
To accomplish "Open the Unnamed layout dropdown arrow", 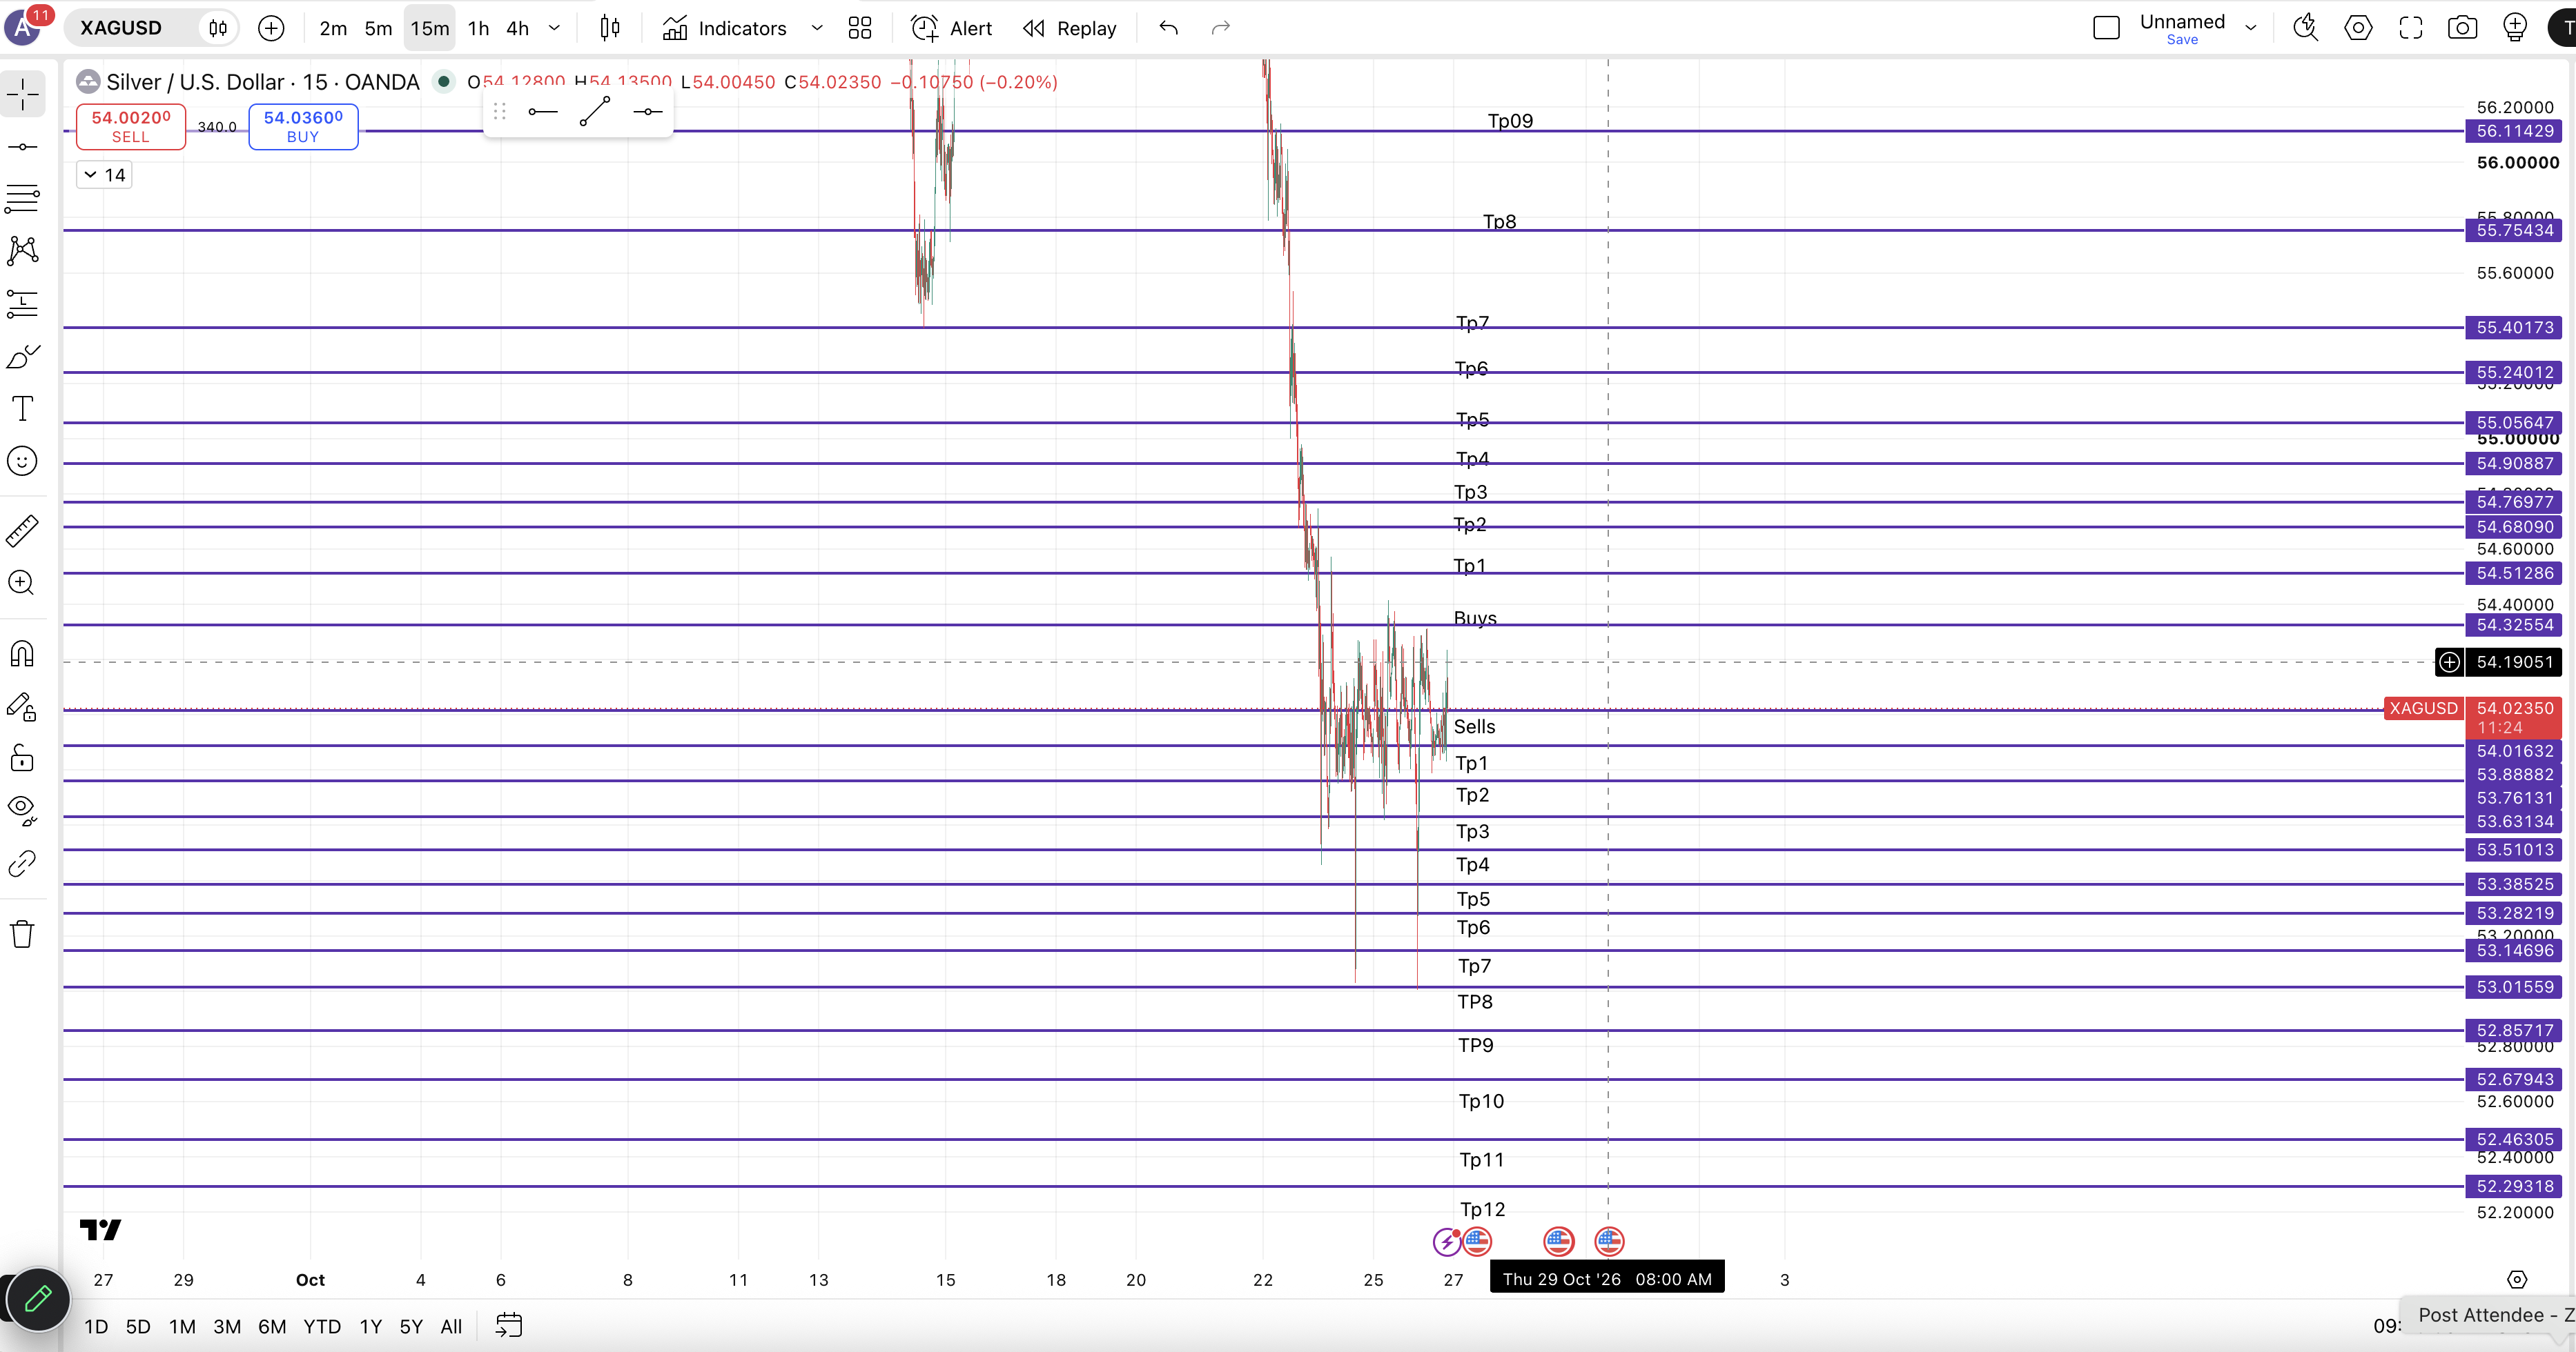I will tap(2251, 28).
